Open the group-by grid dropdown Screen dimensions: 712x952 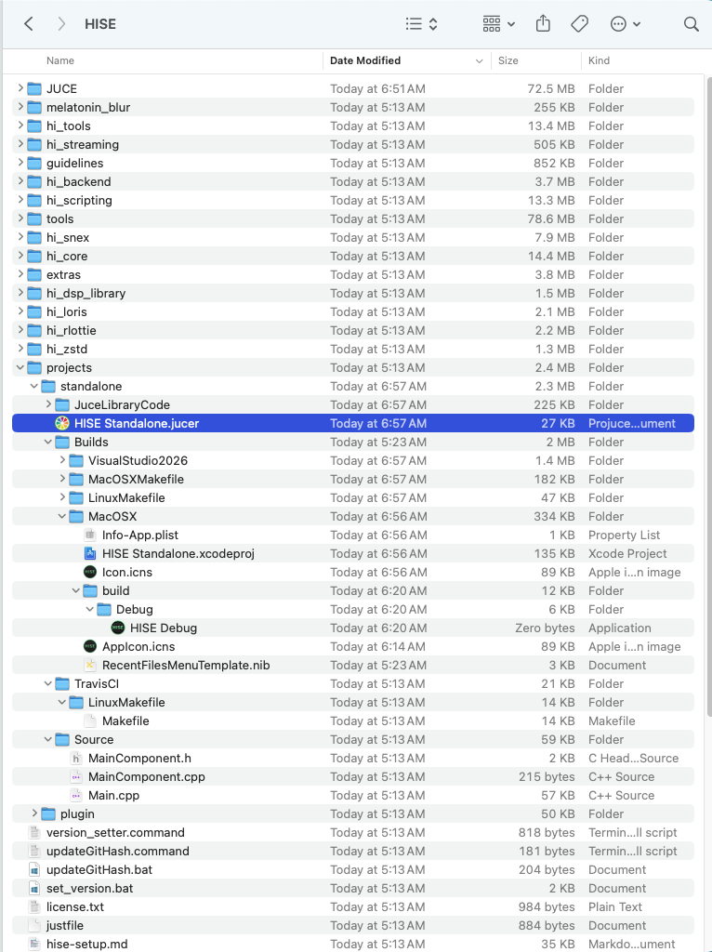499,23
